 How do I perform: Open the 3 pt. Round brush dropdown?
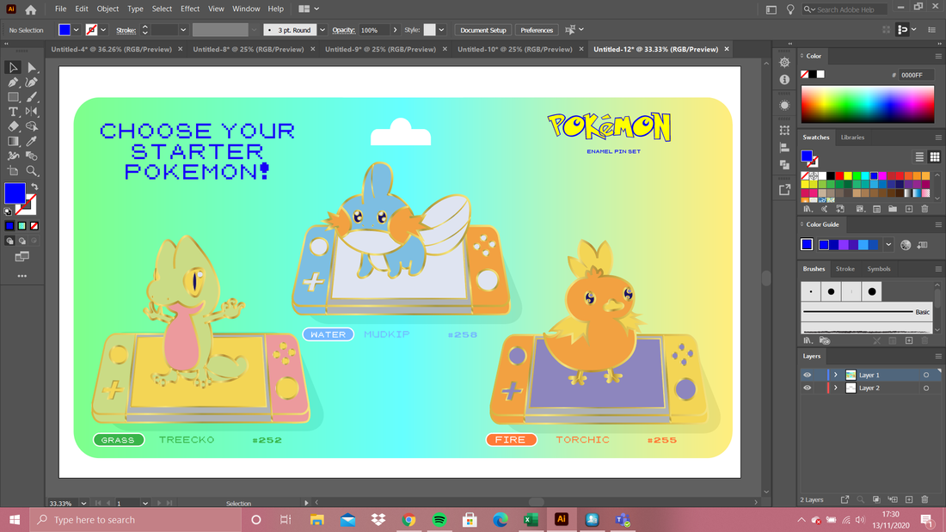pos(322,29)
